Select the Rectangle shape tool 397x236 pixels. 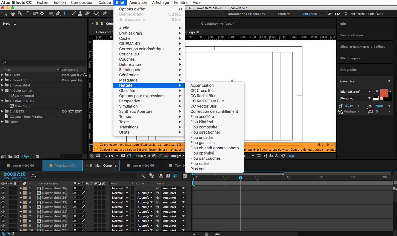click(x=51, y=13)
